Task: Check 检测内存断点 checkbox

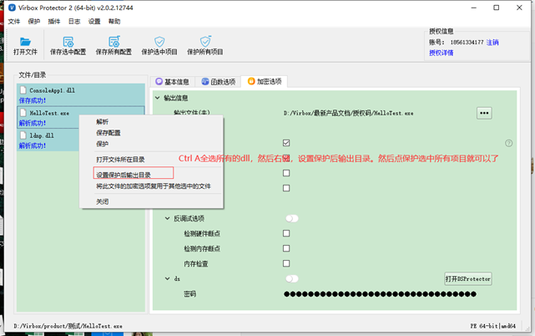Action: point(286,248)
